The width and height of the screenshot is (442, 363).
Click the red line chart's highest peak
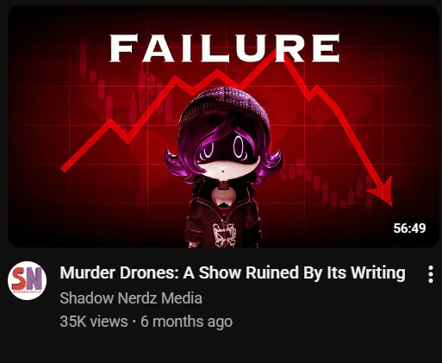275,53
